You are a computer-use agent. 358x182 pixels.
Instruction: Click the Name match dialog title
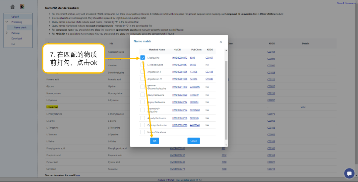(x=142, y=41)
